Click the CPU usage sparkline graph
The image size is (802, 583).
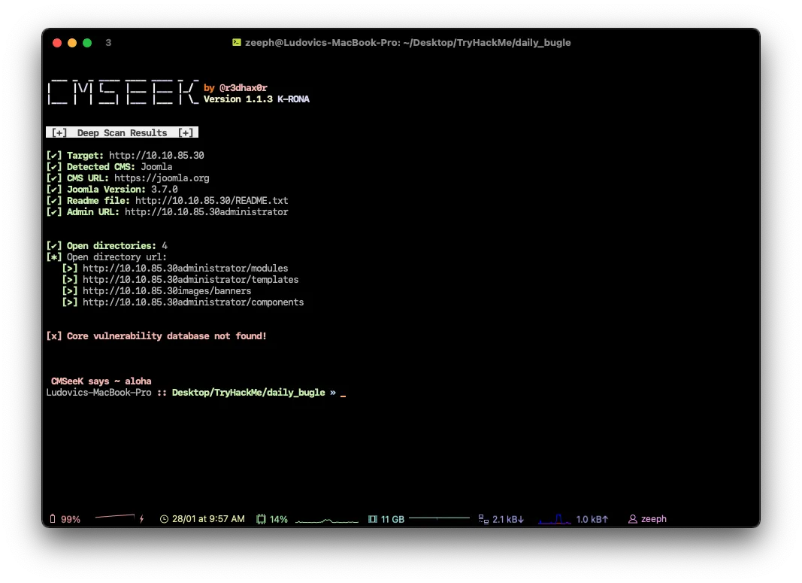pos(327,520)
